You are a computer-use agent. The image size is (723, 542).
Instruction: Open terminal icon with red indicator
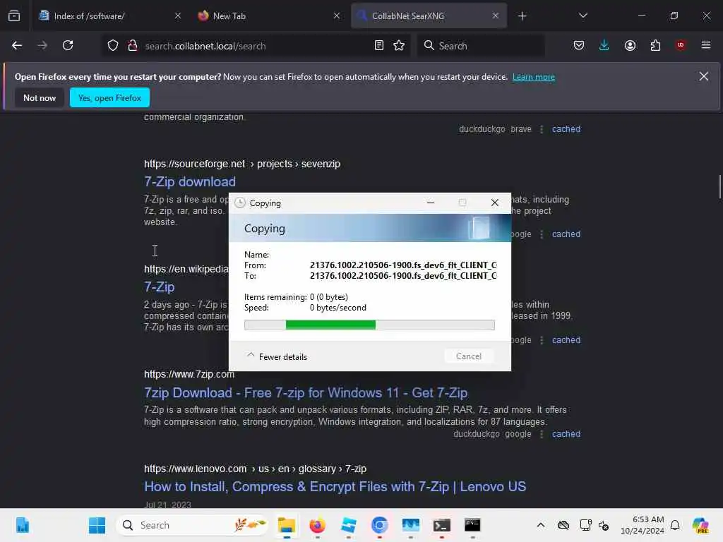[442, 525]
